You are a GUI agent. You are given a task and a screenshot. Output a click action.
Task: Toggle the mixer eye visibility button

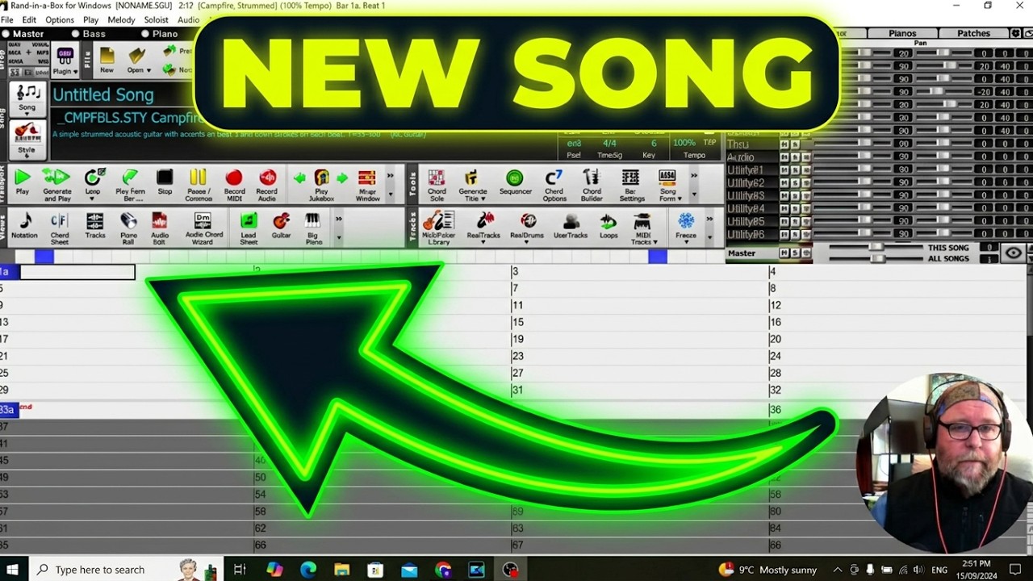coord(1014,253)
